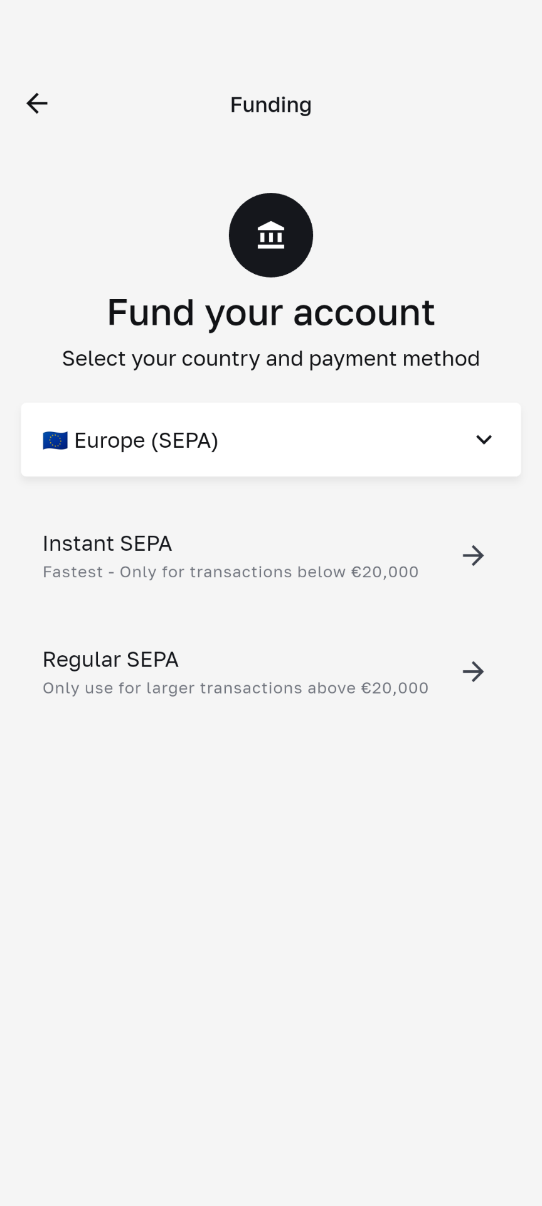The width and height of the screenshot is (542, 1206).
Task: Click 'Select your country and payment method' text
Action: [x=271, y=359]
